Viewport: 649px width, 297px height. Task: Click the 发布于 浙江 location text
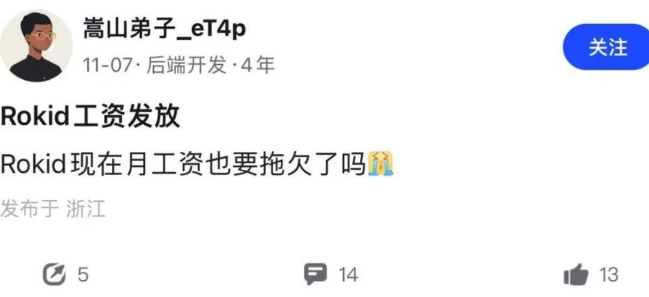tap(53, 209)
